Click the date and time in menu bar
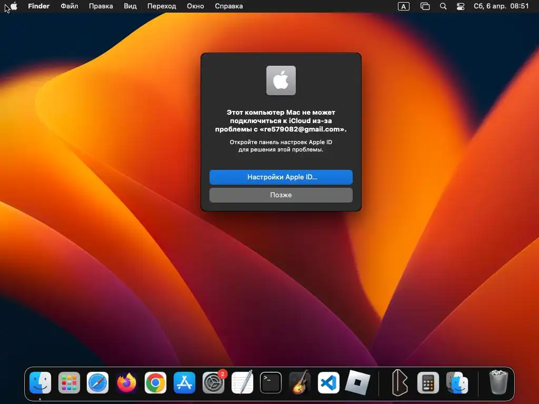Viewport: 539px width, 404px height. (x=501, y=6)
